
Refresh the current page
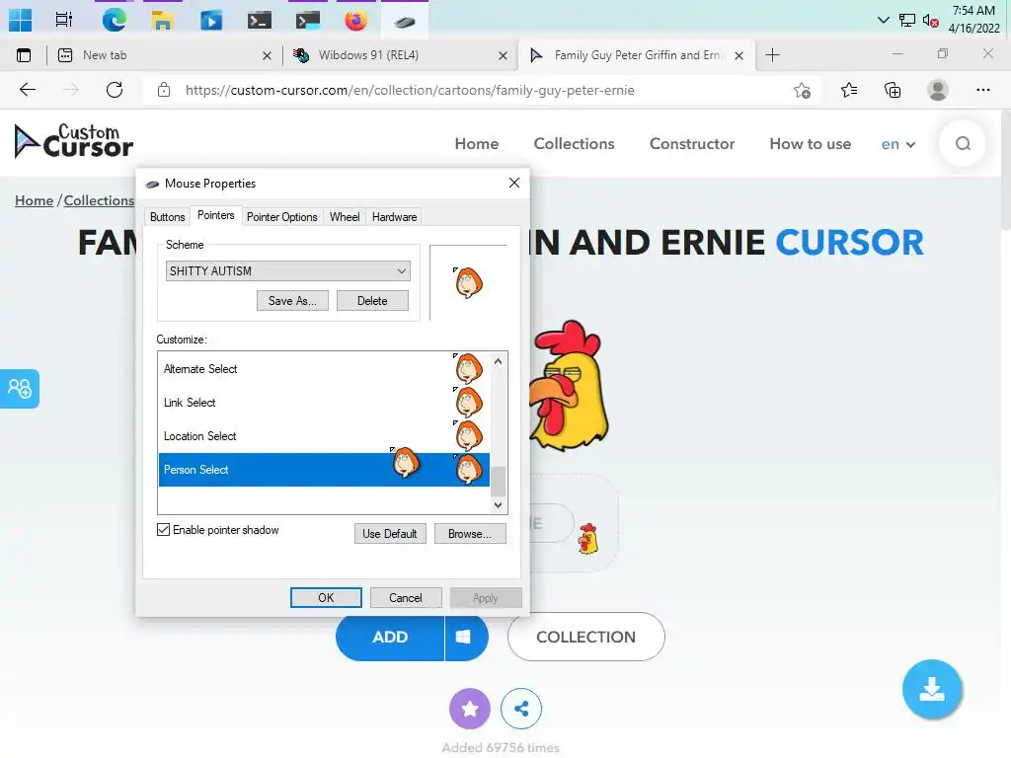point(115,90)
